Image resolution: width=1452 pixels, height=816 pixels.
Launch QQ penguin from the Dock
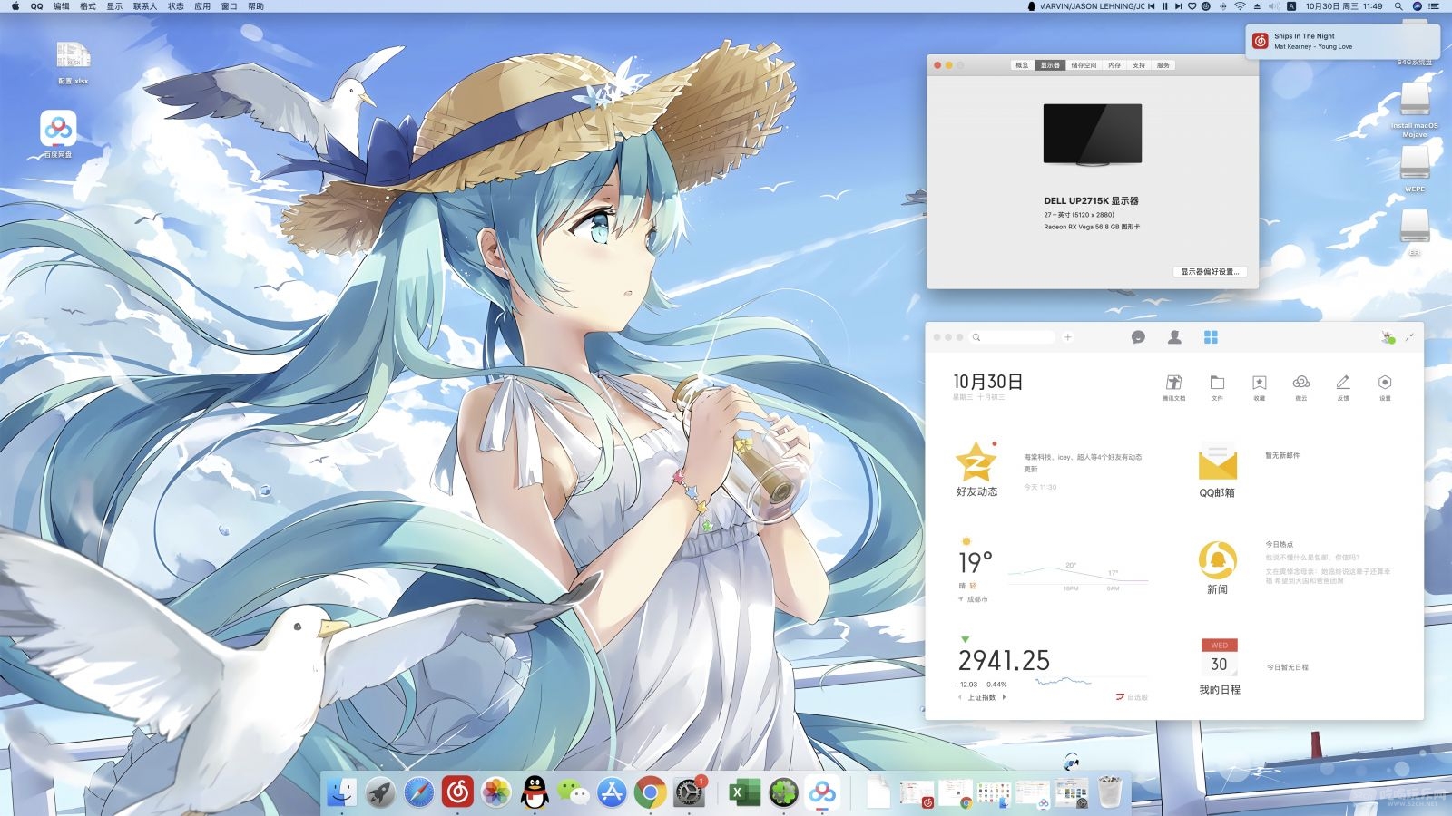click(535, 792)
